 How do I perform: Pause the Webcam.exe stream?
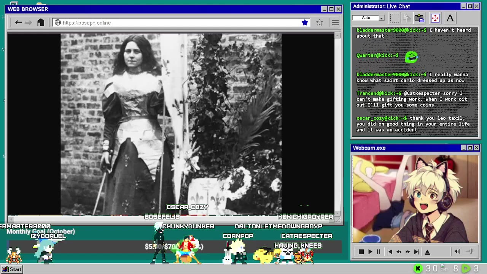pos(378,252)
